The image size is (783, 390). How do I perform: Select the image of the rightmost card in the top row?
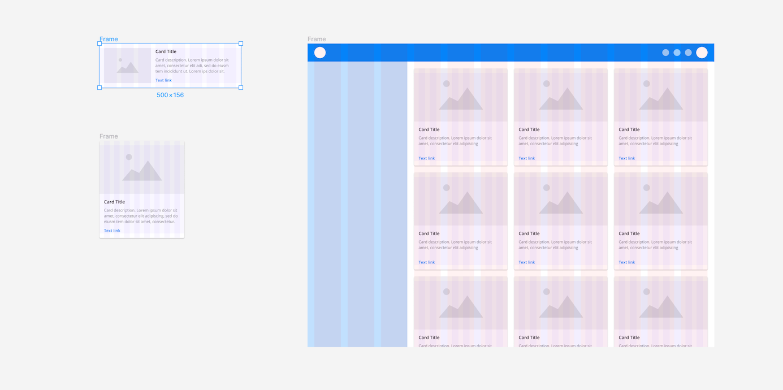(661, 95)
